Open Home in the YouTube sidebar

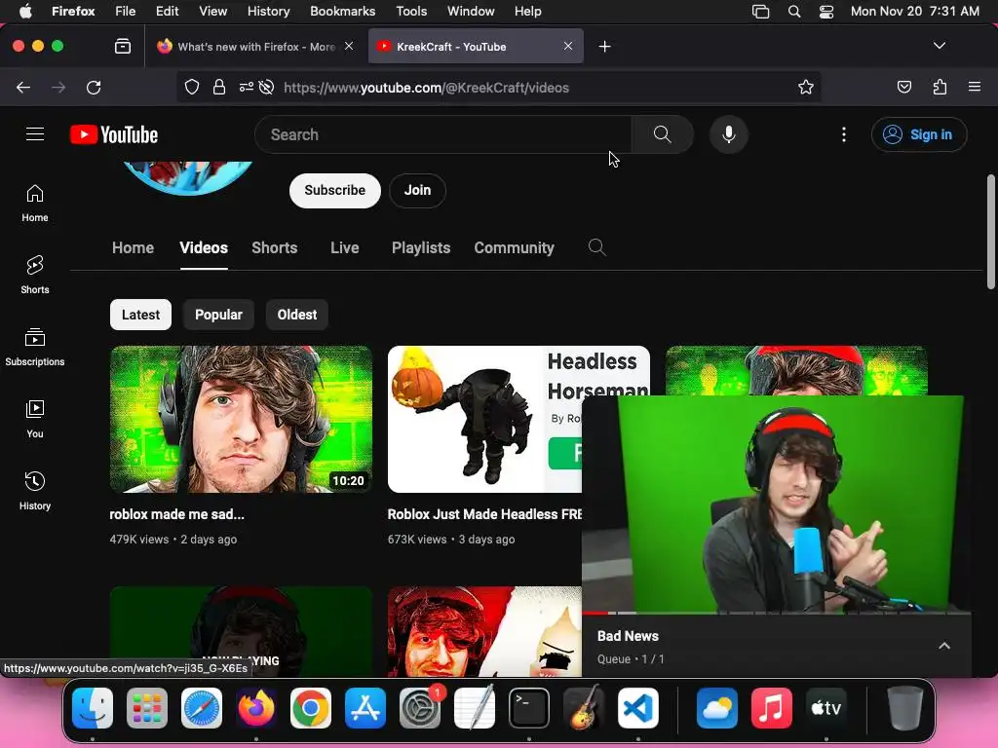click(35, 203)
